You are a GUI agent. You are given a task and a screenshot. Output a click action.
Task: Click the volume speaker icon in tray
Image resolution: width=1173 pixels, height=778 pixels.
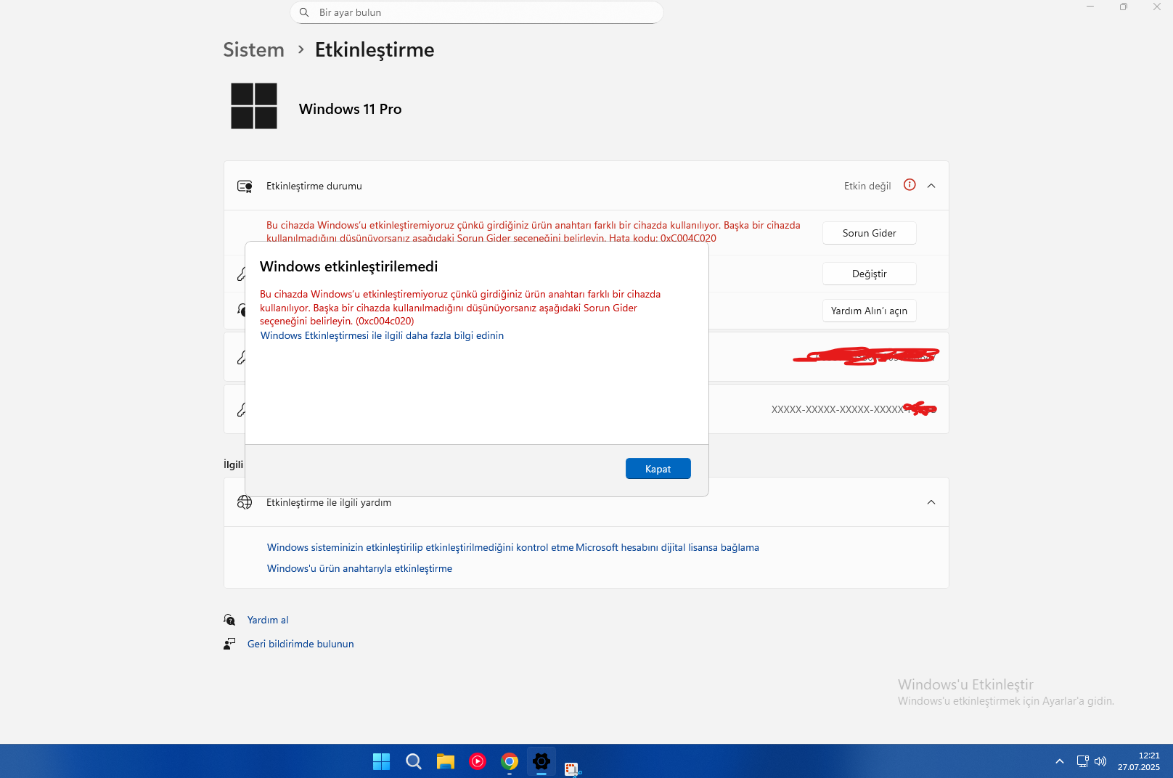click(1100, 761)
